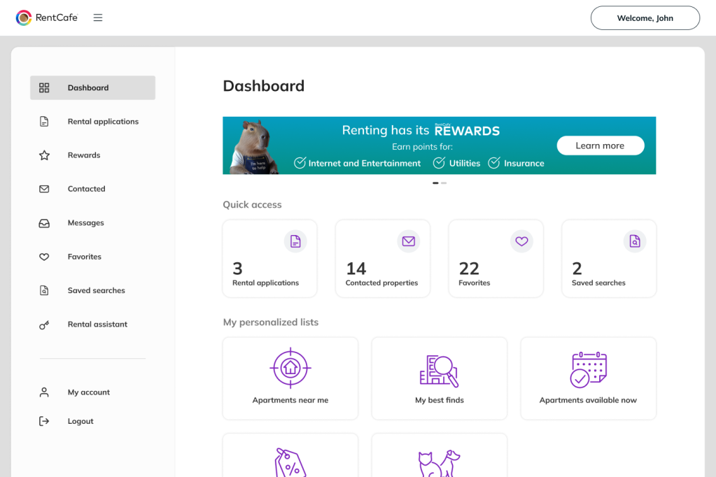Select Dashboard in the sidebar

pos(92,87)
